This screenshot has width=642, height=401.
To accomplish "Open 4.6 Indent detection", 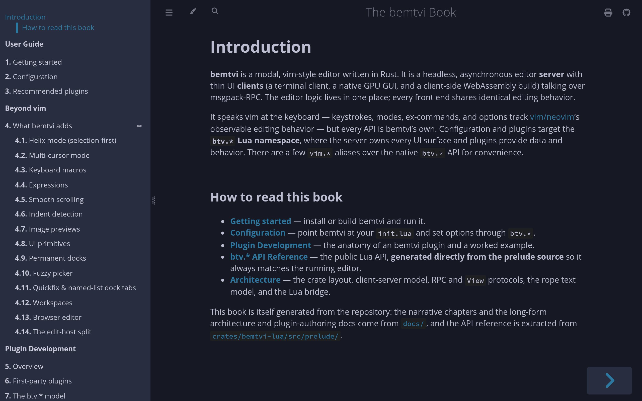I will pyautogui.click(x=49, y=214).
